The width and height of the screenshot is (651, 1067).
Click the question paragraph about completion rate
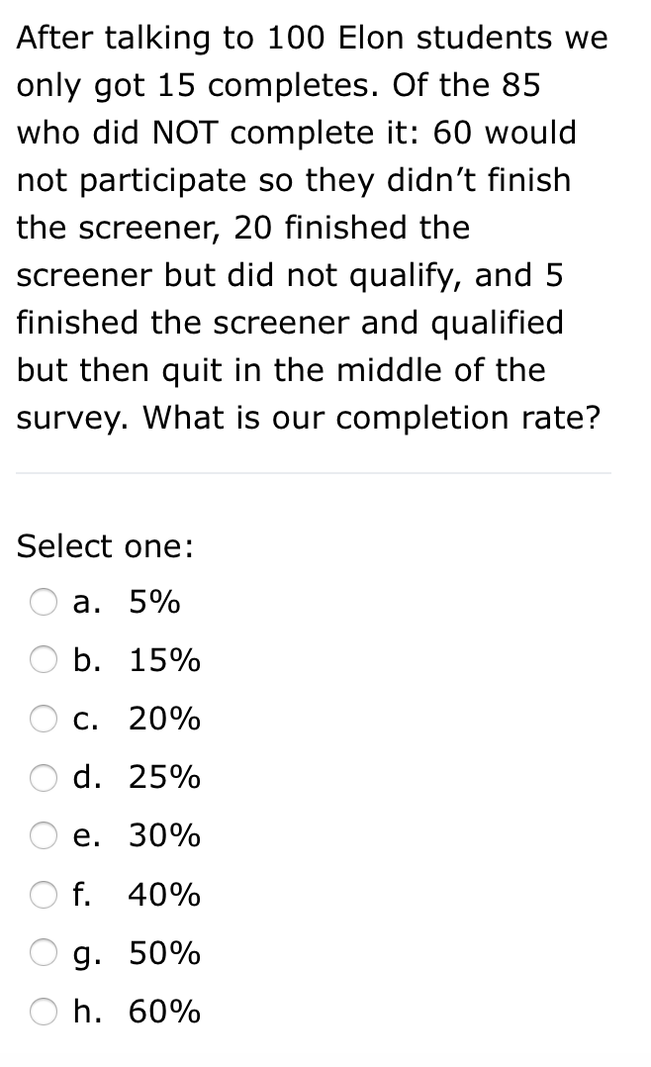coord(312,228)
